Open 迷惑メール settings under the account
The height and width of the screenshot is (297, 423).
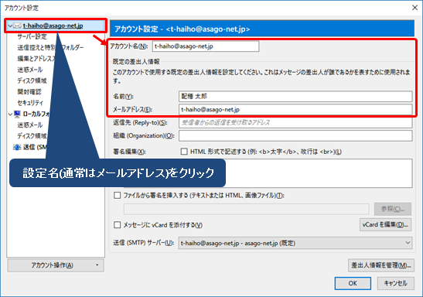point(30,70)
